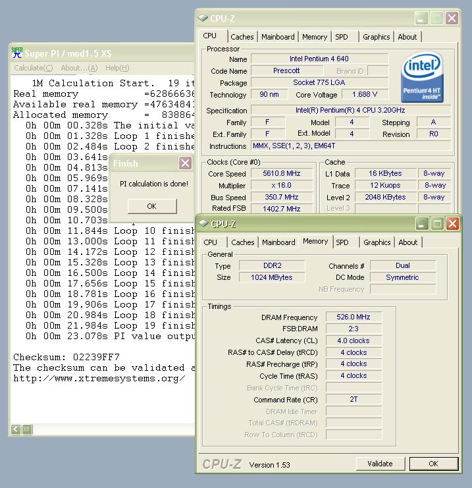Click the processor Name field 'Intel Pentium 4 640'
Viewport: 472px width, 488px height.
coord(319,59)
